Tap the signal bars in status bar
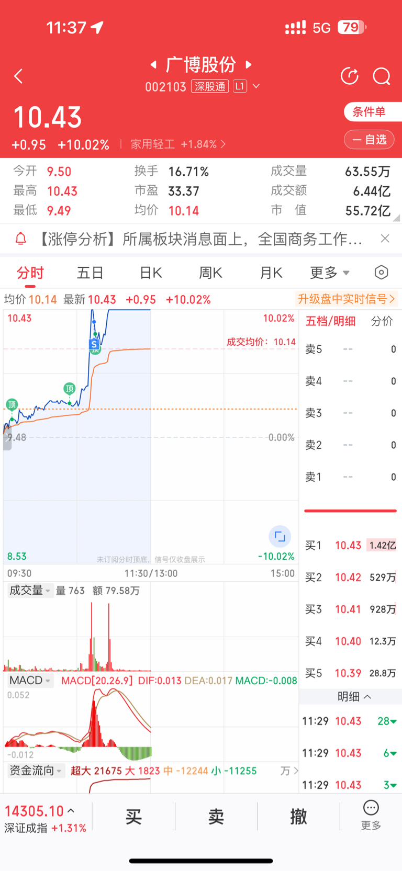The image size is (402, 871). 295,28
